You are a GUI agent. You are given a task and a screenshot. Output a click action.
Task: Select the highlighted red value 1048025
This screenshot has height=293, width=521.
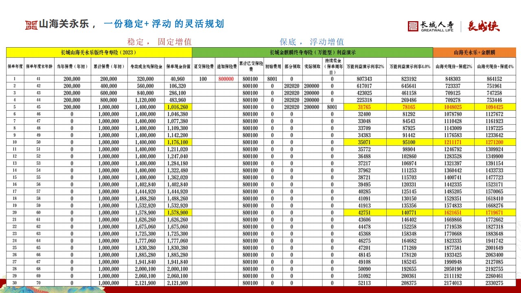[453, 107]
